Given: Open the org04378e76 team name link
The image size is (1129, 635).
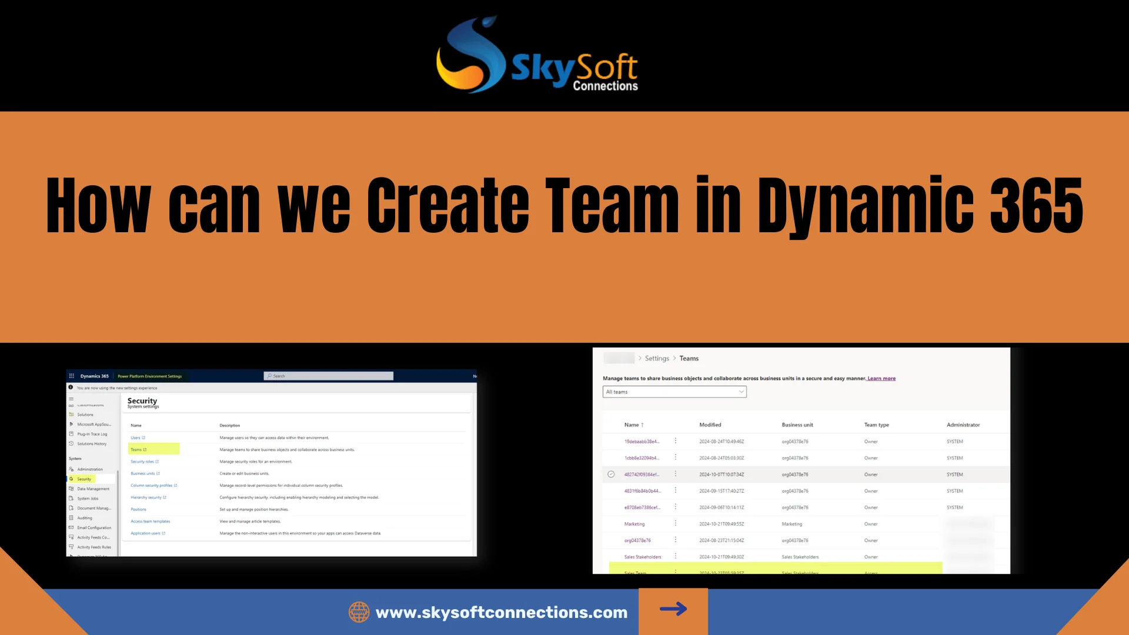Looking at the screenshot, I should (x=637, y=540).
